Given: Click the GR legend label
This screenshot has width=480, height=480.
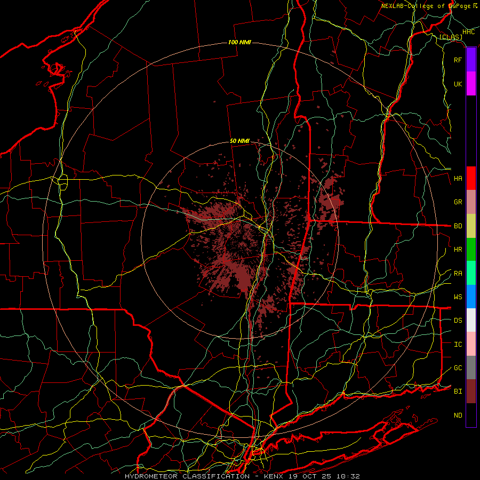Looking at the screenshot, I should (458, 202).
